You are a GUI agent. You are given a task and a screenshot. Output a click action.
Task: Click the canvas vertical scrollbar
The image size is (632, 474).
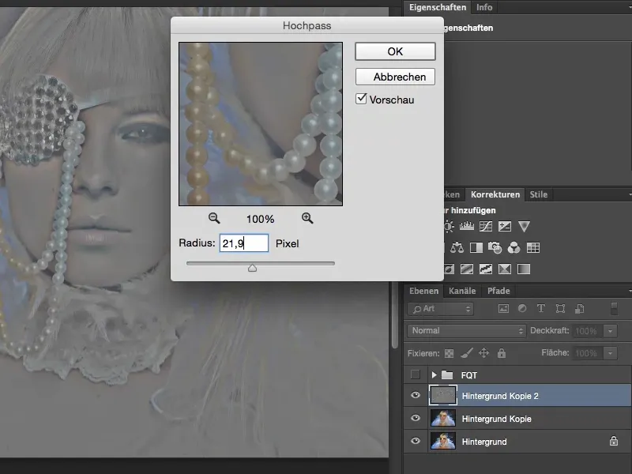[x=395, y=314]
